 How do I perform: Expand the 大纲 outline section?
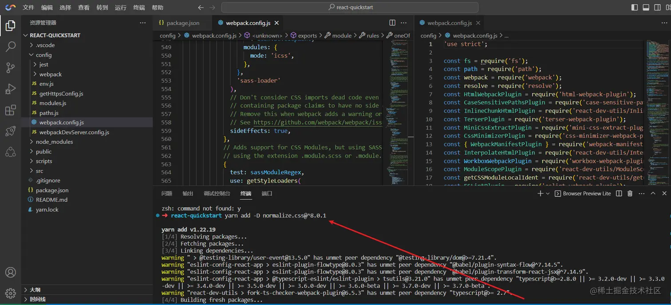[87, 289]
